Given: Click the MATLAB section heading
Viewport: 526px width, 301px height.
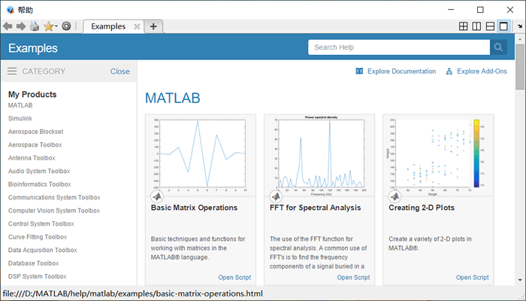Looking at the screenshot, I should 172,98.
